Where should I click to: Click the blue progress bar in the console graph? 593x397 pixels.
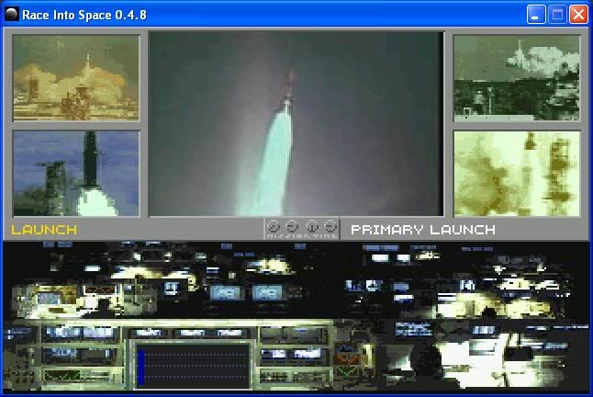[x=141, y=368]
